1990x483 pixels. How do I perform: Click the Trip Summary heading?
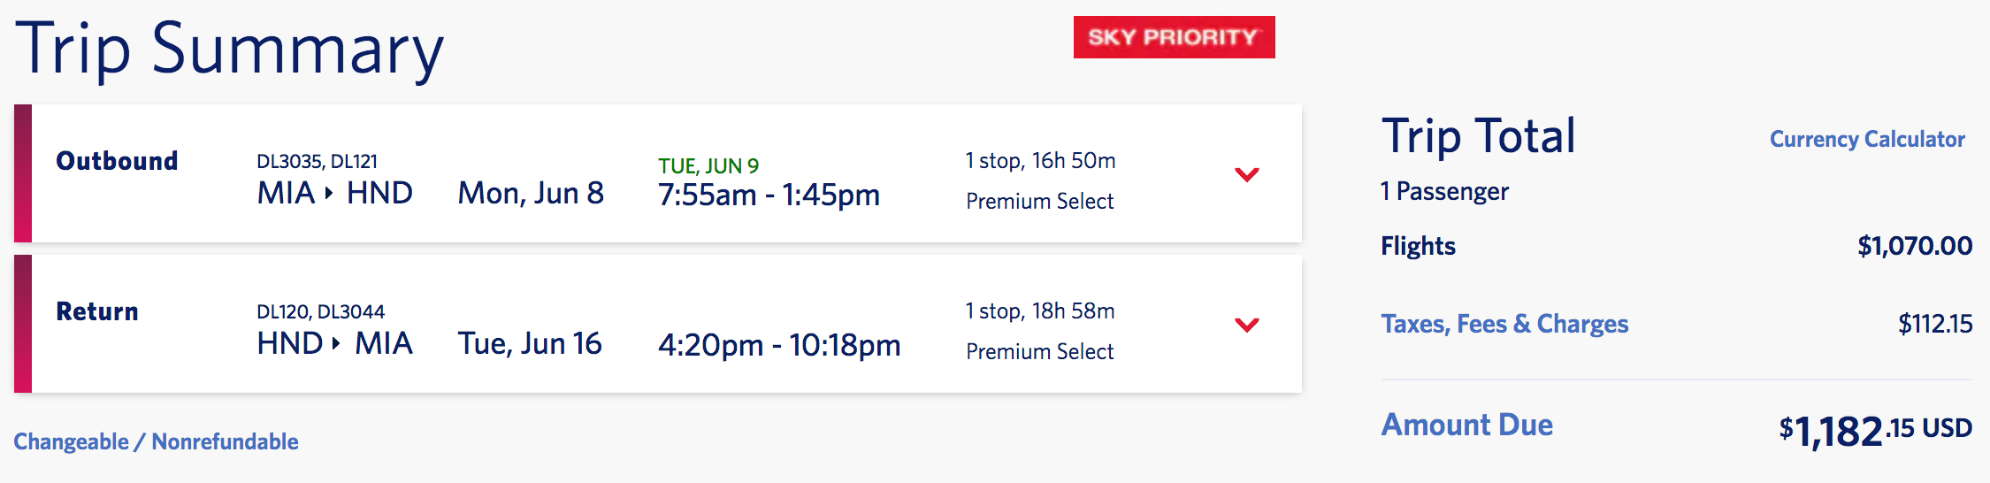(x=230, y=49)
